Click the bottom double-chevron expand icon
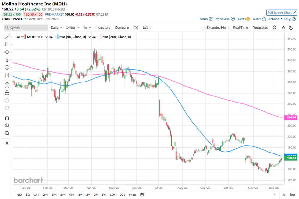The image size is (299, 199). pos(275,195)
